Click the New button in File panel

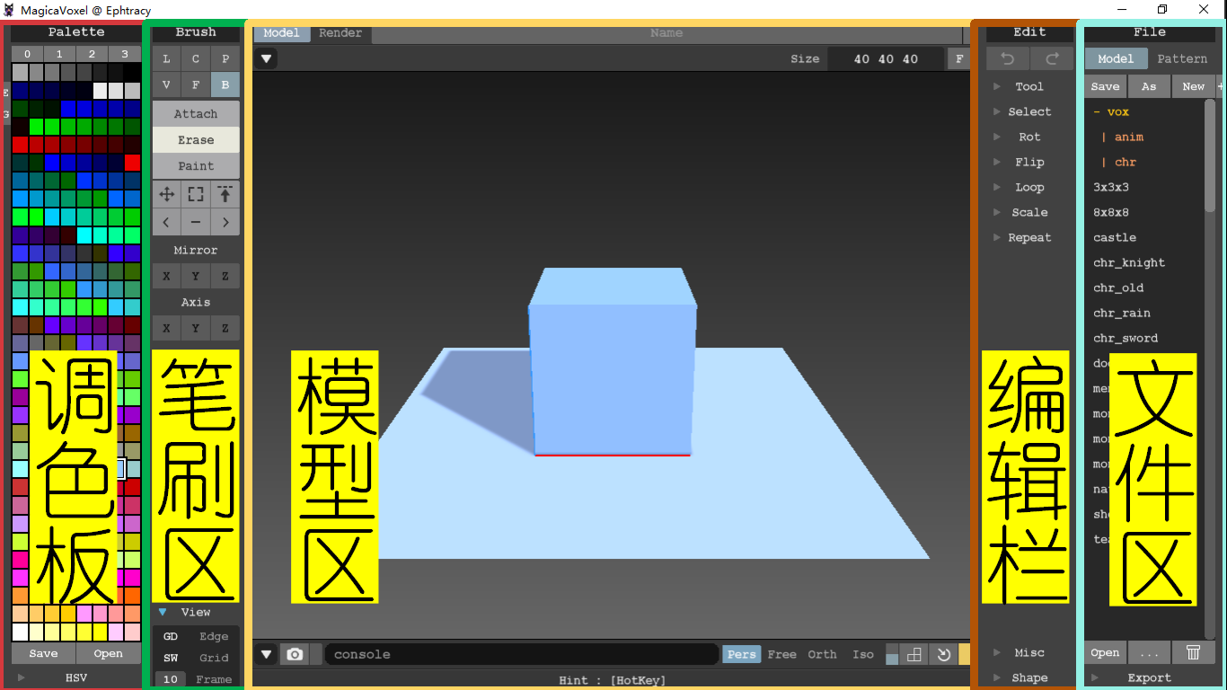1192,85
